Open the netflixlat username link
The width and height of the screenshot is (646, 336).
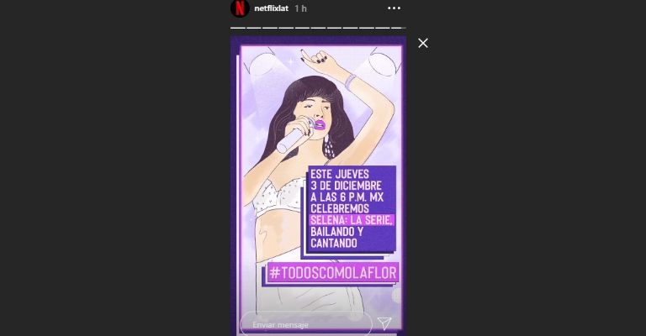click(271, 8)
